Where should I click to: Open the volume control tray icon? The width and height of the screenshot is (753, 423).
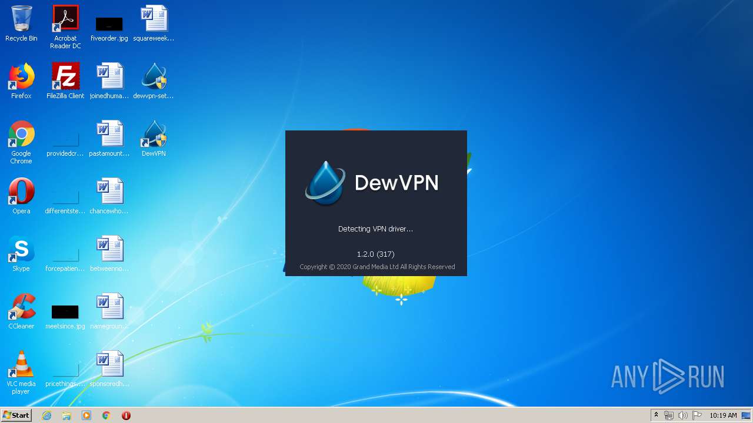pos(683,415)
